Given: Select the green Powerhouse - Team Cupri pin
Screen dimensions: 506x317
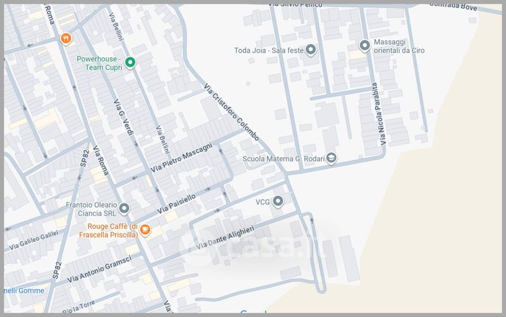Looking at the screenshot, I should tap(130, 62).
